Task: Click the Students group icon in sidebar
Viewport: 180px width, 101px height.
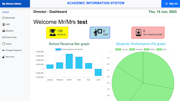Action: [3, 31]
